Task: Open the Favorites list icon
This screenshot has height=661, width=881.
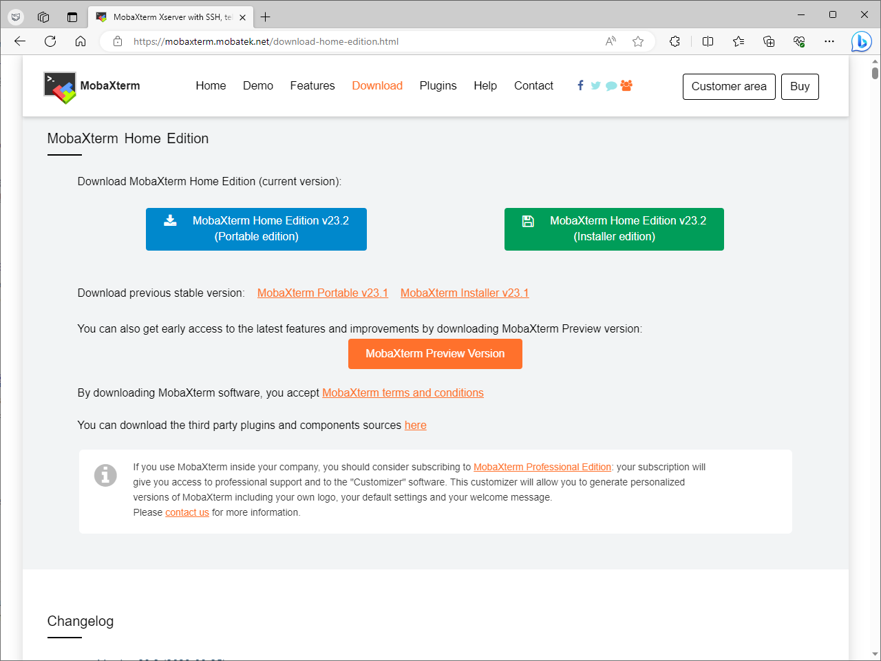Action: [x=739, y=41]
